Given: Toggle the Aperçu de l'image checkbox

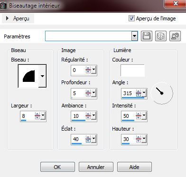Looking at the screenshot, I should [131, 18].
